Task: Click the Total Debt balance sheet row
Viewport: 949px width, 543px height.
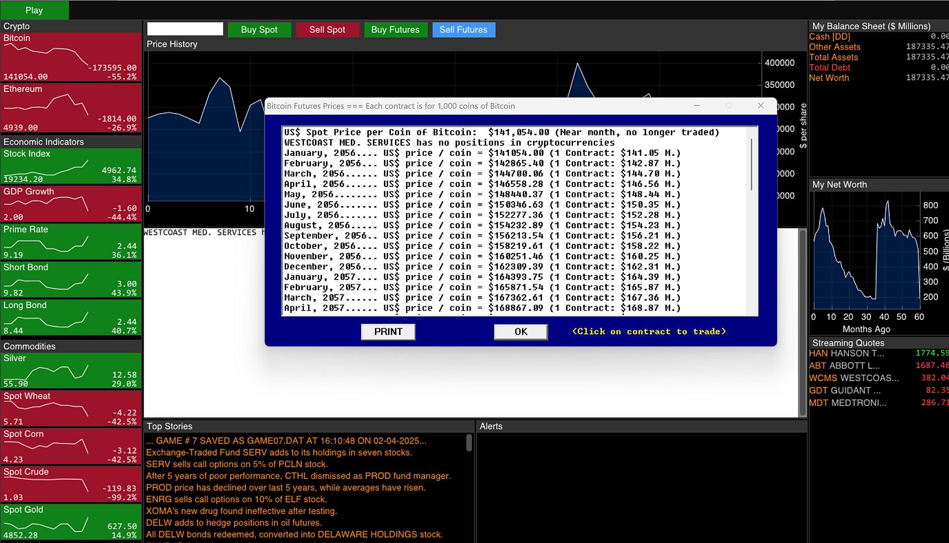Action: click(879, 67)
